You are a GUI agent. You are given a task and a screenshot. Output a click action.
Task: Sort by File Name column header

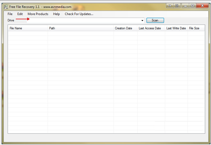click(28, 28)
